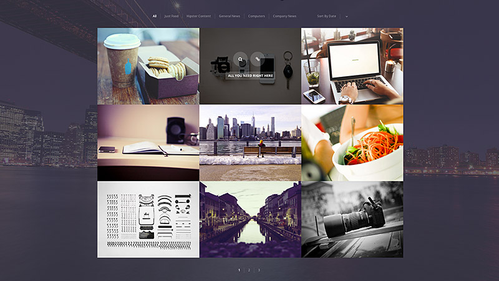
Task: Open the desk notebook and speaker photo
Action: [x=148, y=143]
